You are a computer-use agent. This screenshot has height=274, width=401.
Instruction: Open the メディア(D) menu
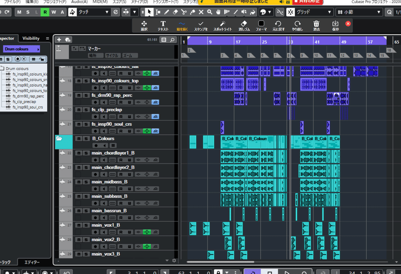pos(139,2)
